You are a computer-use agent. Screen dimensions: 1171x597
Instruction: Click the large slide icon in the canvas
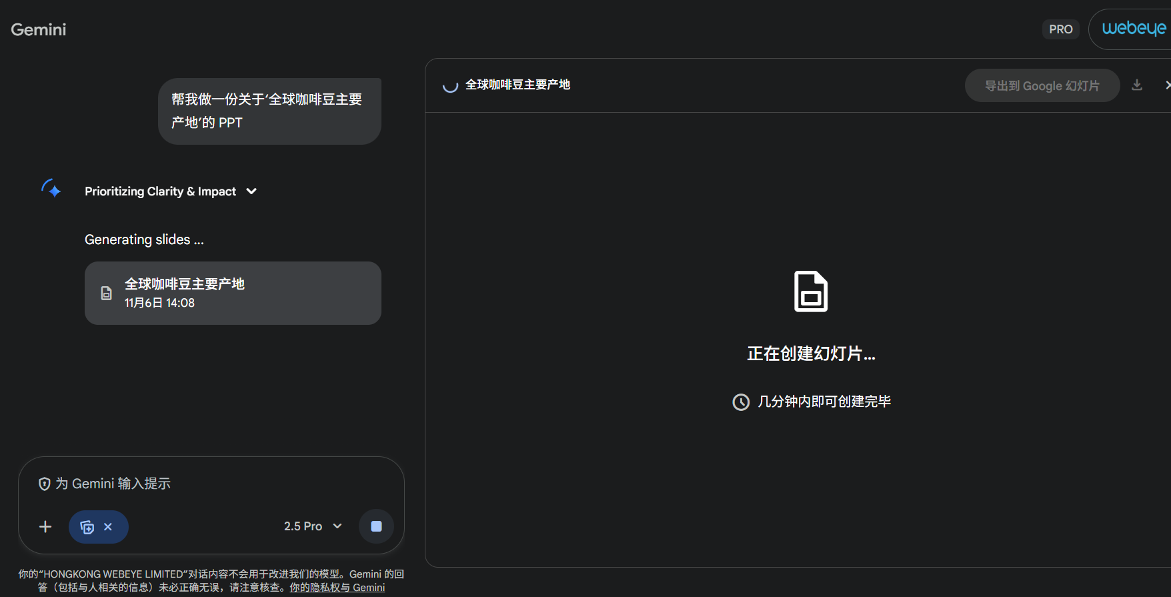(811, 291)
